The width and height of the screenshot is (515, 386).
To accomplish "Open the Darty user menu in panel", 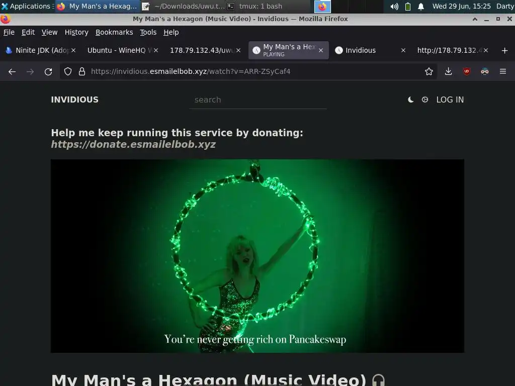I will point(505,6).
